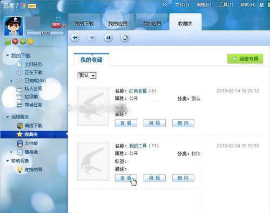
Task: Click the 分类: 软件 label
Action: pos(189,154)
